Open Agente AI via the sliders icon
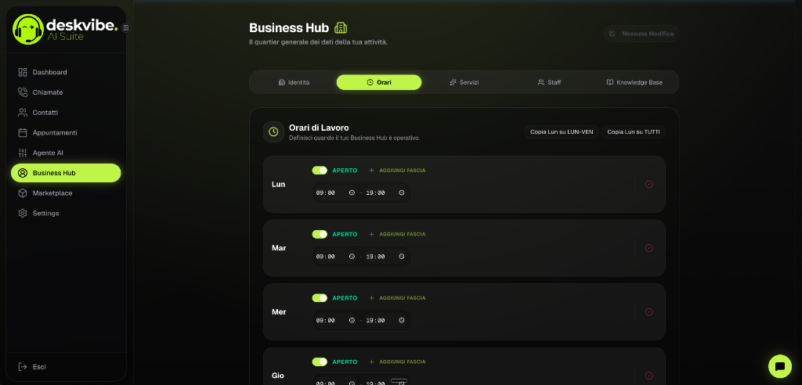The image size is (802, 385). (23, 153)
